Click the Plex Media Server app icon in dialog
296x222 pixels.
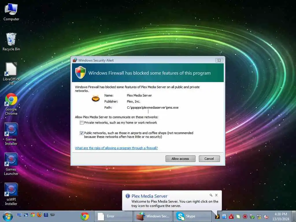(x=96, y=99)
